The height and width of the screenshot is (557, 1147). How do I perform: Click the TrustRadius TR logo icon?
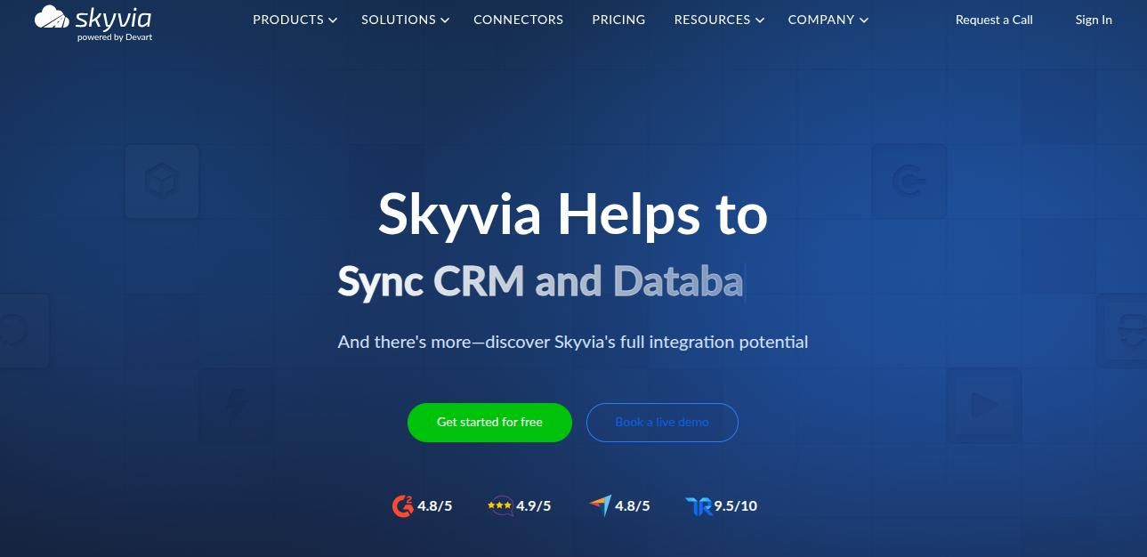tap(699, 506)
